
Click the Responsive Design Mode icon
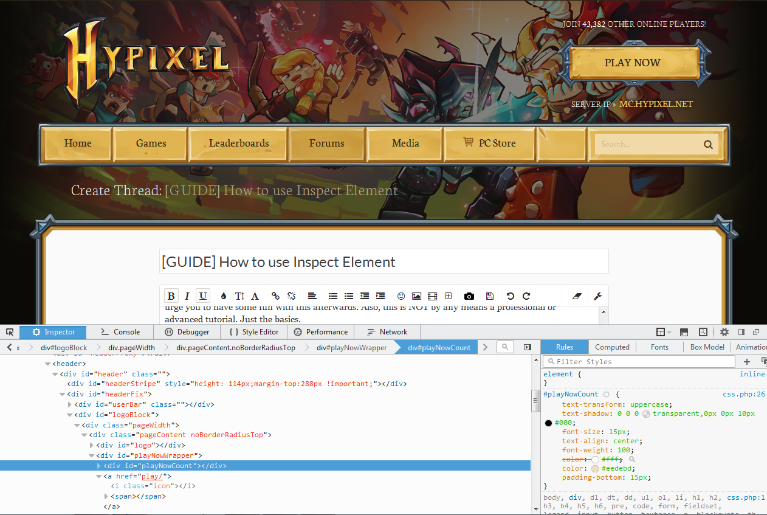703,332
